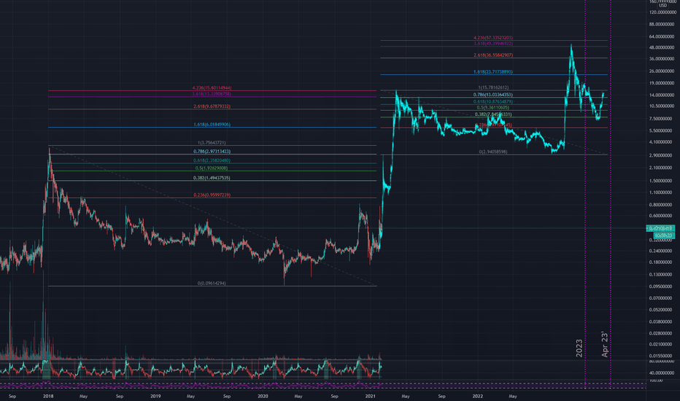Select the 1(3.75643721) Fibonacci label
680x401 pixels.
pos(212,143)
